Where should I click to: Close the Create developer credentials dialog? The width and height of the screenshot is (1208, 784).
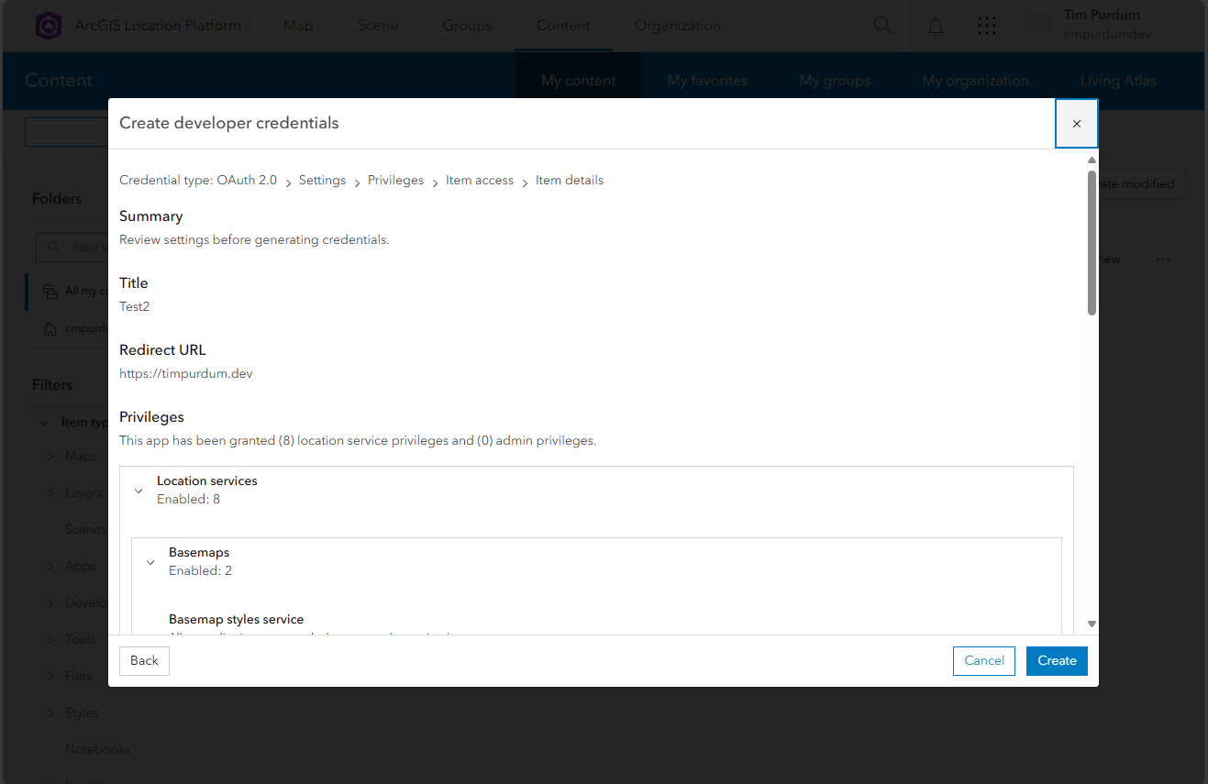[x=1077, y=124]
